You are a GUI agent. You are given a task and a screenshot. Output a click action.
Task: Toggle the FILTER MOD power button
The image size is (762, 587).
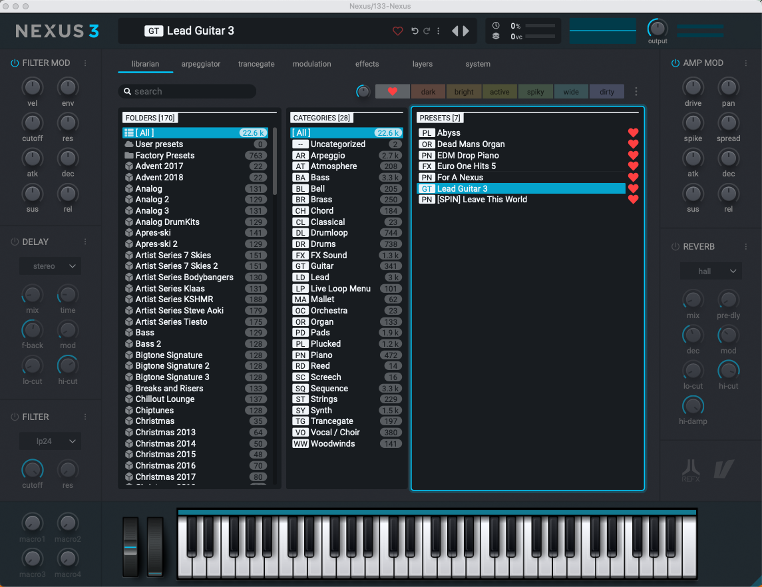click(15, 63)
